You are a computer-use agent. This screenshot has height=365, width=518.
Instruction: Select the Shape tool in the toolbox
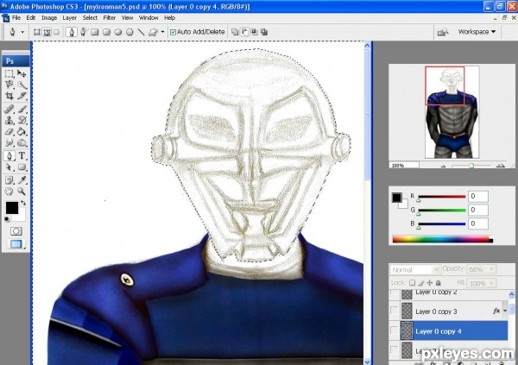(x=22, y=167)
